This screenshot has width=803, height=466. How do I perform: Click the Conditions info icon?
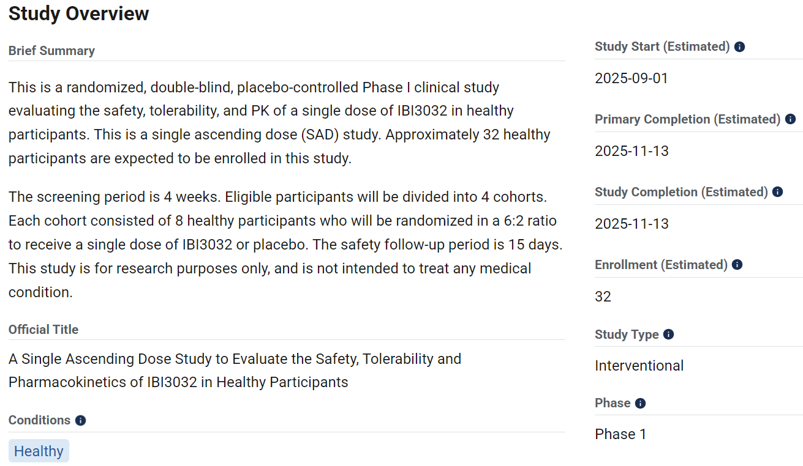(80, 420)
